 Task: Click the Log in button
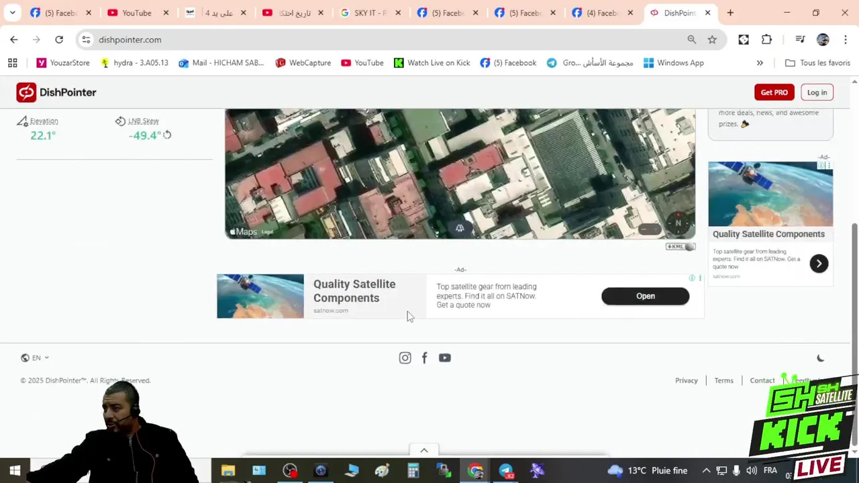(x=817, y=93)
